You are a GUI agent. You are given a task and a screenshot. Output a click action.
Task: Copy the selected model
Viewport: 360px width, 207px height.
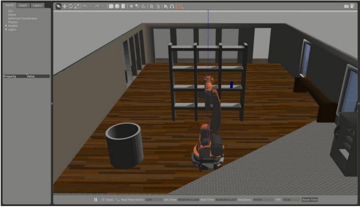[x=151, y=6]
